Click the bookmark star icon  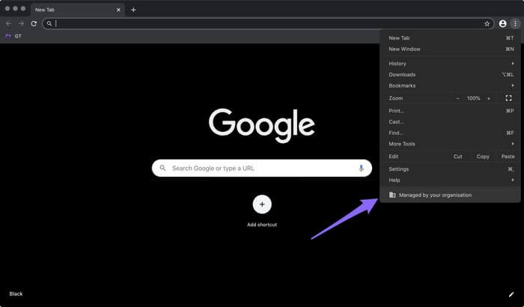click(x=487, y=23)
